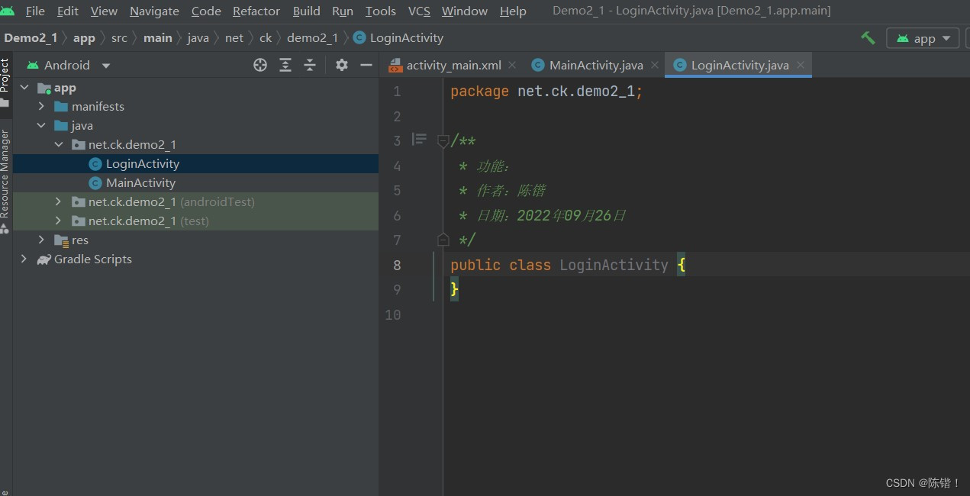The width and height of the screenshot is (970, 496).
Task: Toggle the Resource Manager side tab
Action: pos(5,181)
